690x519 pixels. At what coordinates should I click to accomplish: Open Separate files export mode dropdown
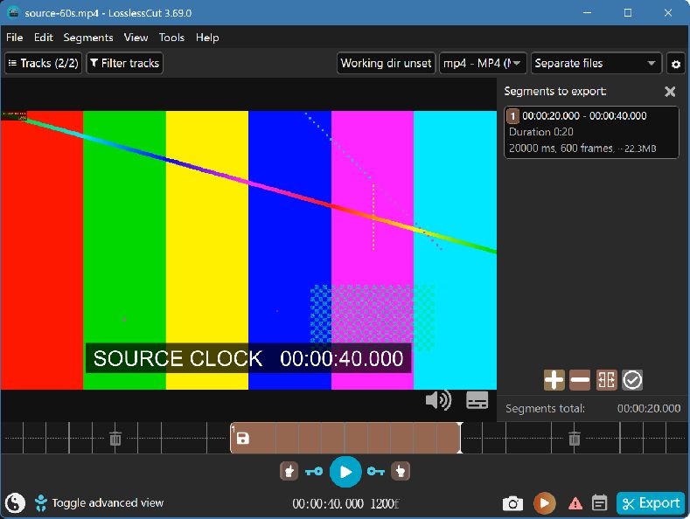[x=596, y=63]
